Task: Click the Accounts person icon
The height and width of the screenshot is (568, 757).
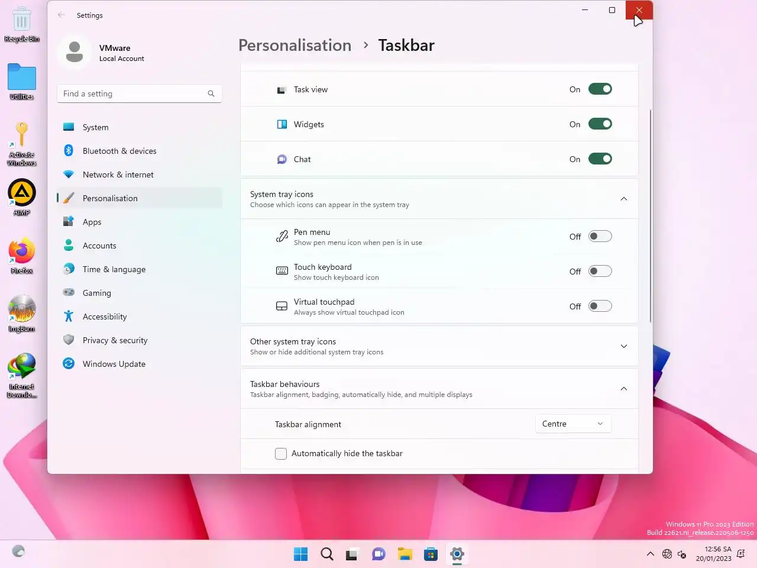Action: 69,245
